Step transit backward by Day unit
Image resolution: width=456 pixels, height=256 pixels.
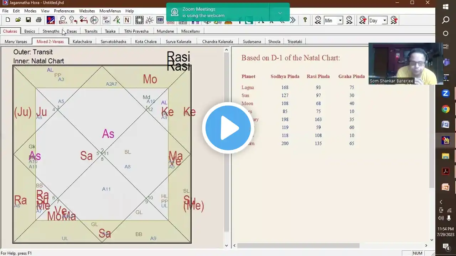pos(363,20)
